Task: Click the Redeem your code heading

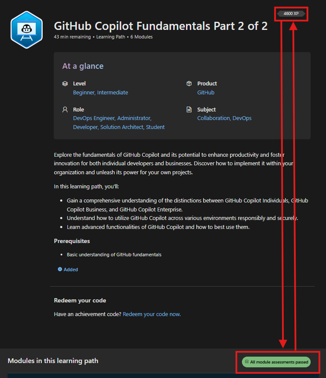Action: [80, 300]
